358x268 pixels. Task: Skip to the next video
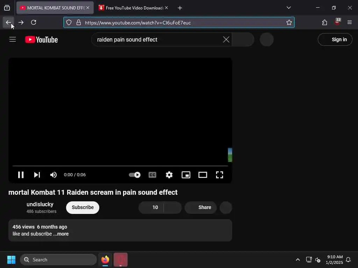pyautogui.click(x=37, y=175)
